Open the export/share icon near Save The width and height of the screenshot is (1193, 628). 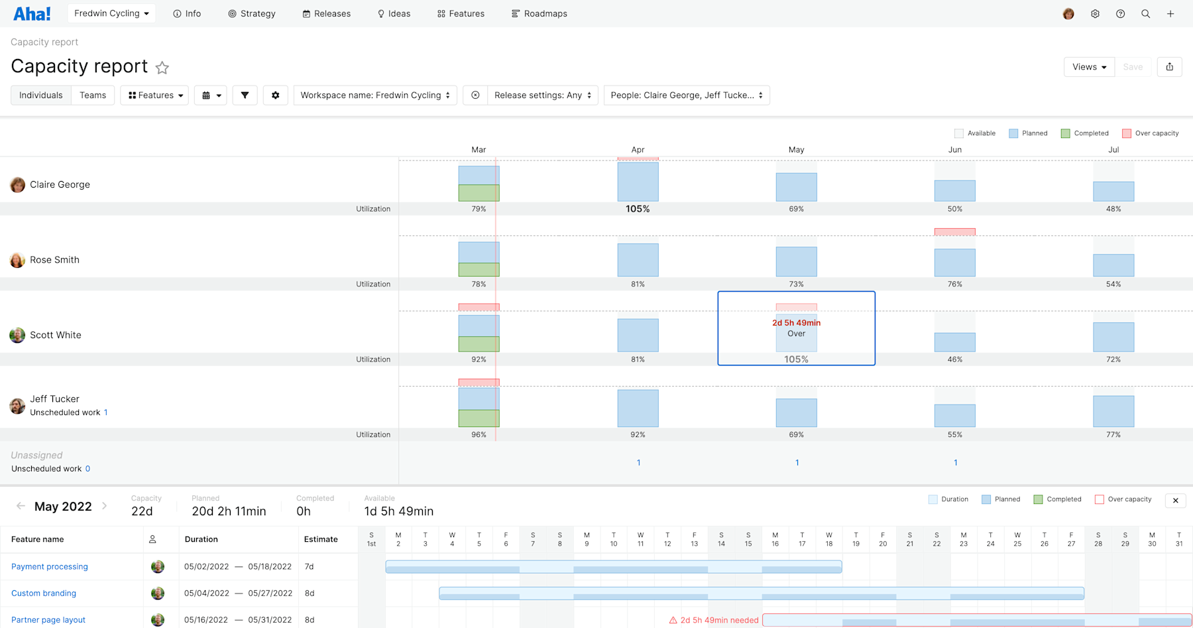[1169, 66]
